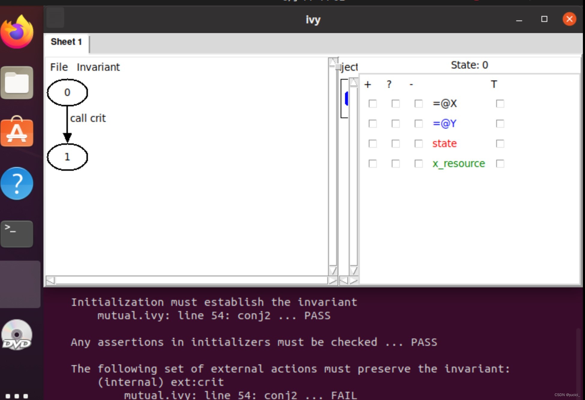Launch Ubuntu Software from the dock
Screen dimensions: 585x400
point(17,132)
